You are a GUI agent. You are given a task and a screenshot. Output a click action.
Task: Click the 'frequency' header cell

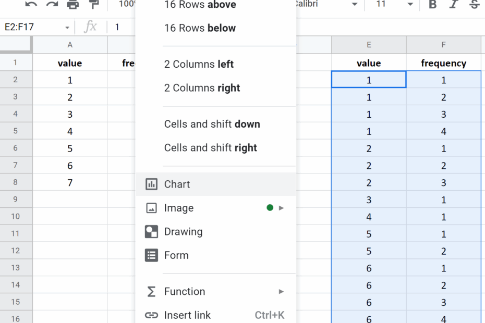pos(444,63)
